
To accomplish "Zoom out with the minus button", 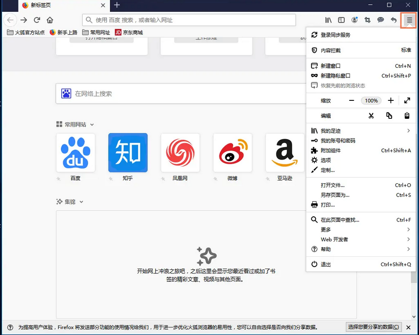I will (352, 101).
